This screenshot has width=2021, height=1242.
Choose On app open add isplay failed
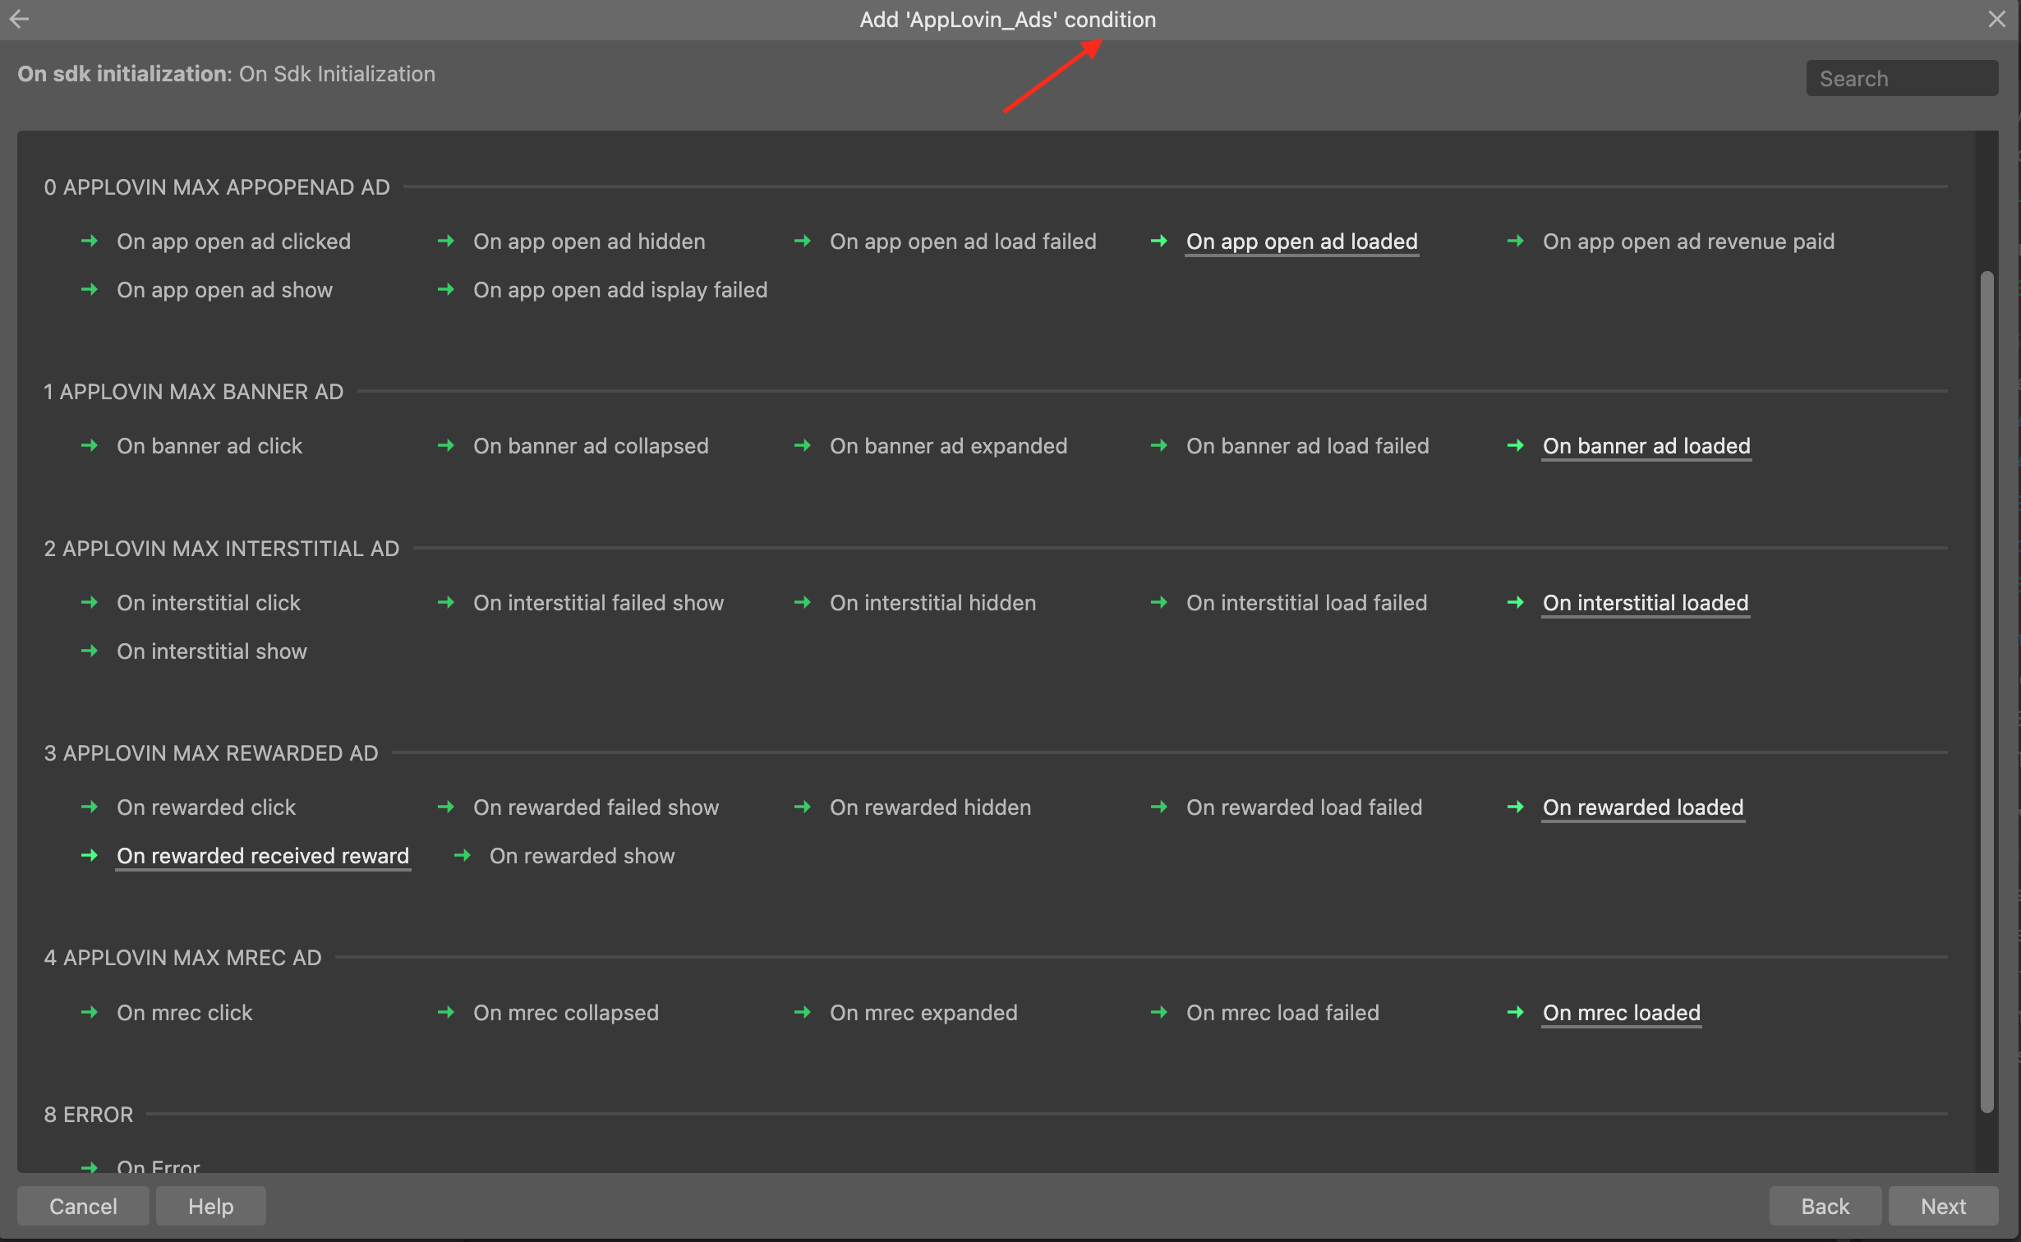(x=619, y=290)
